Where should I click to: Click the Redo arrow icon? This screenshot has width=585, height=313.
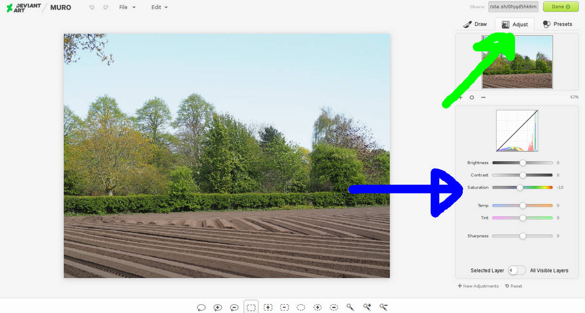105,7
